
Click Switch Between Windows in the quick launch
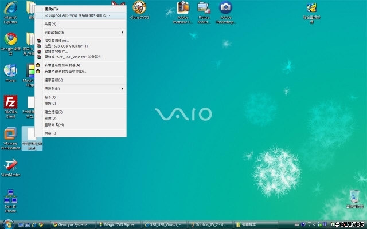pyautogui.click(x=28, y=225)
